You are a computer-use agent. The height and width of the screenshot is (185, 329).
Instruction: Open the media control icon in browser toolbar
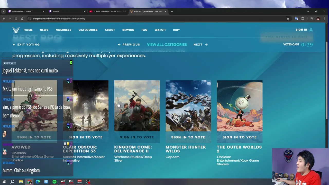tap(312, 18)
